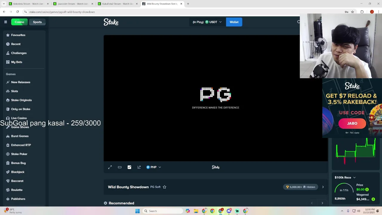The image size is (382, 215).
Task: Open Copilot from taskbar
Action: click(188, 211)
